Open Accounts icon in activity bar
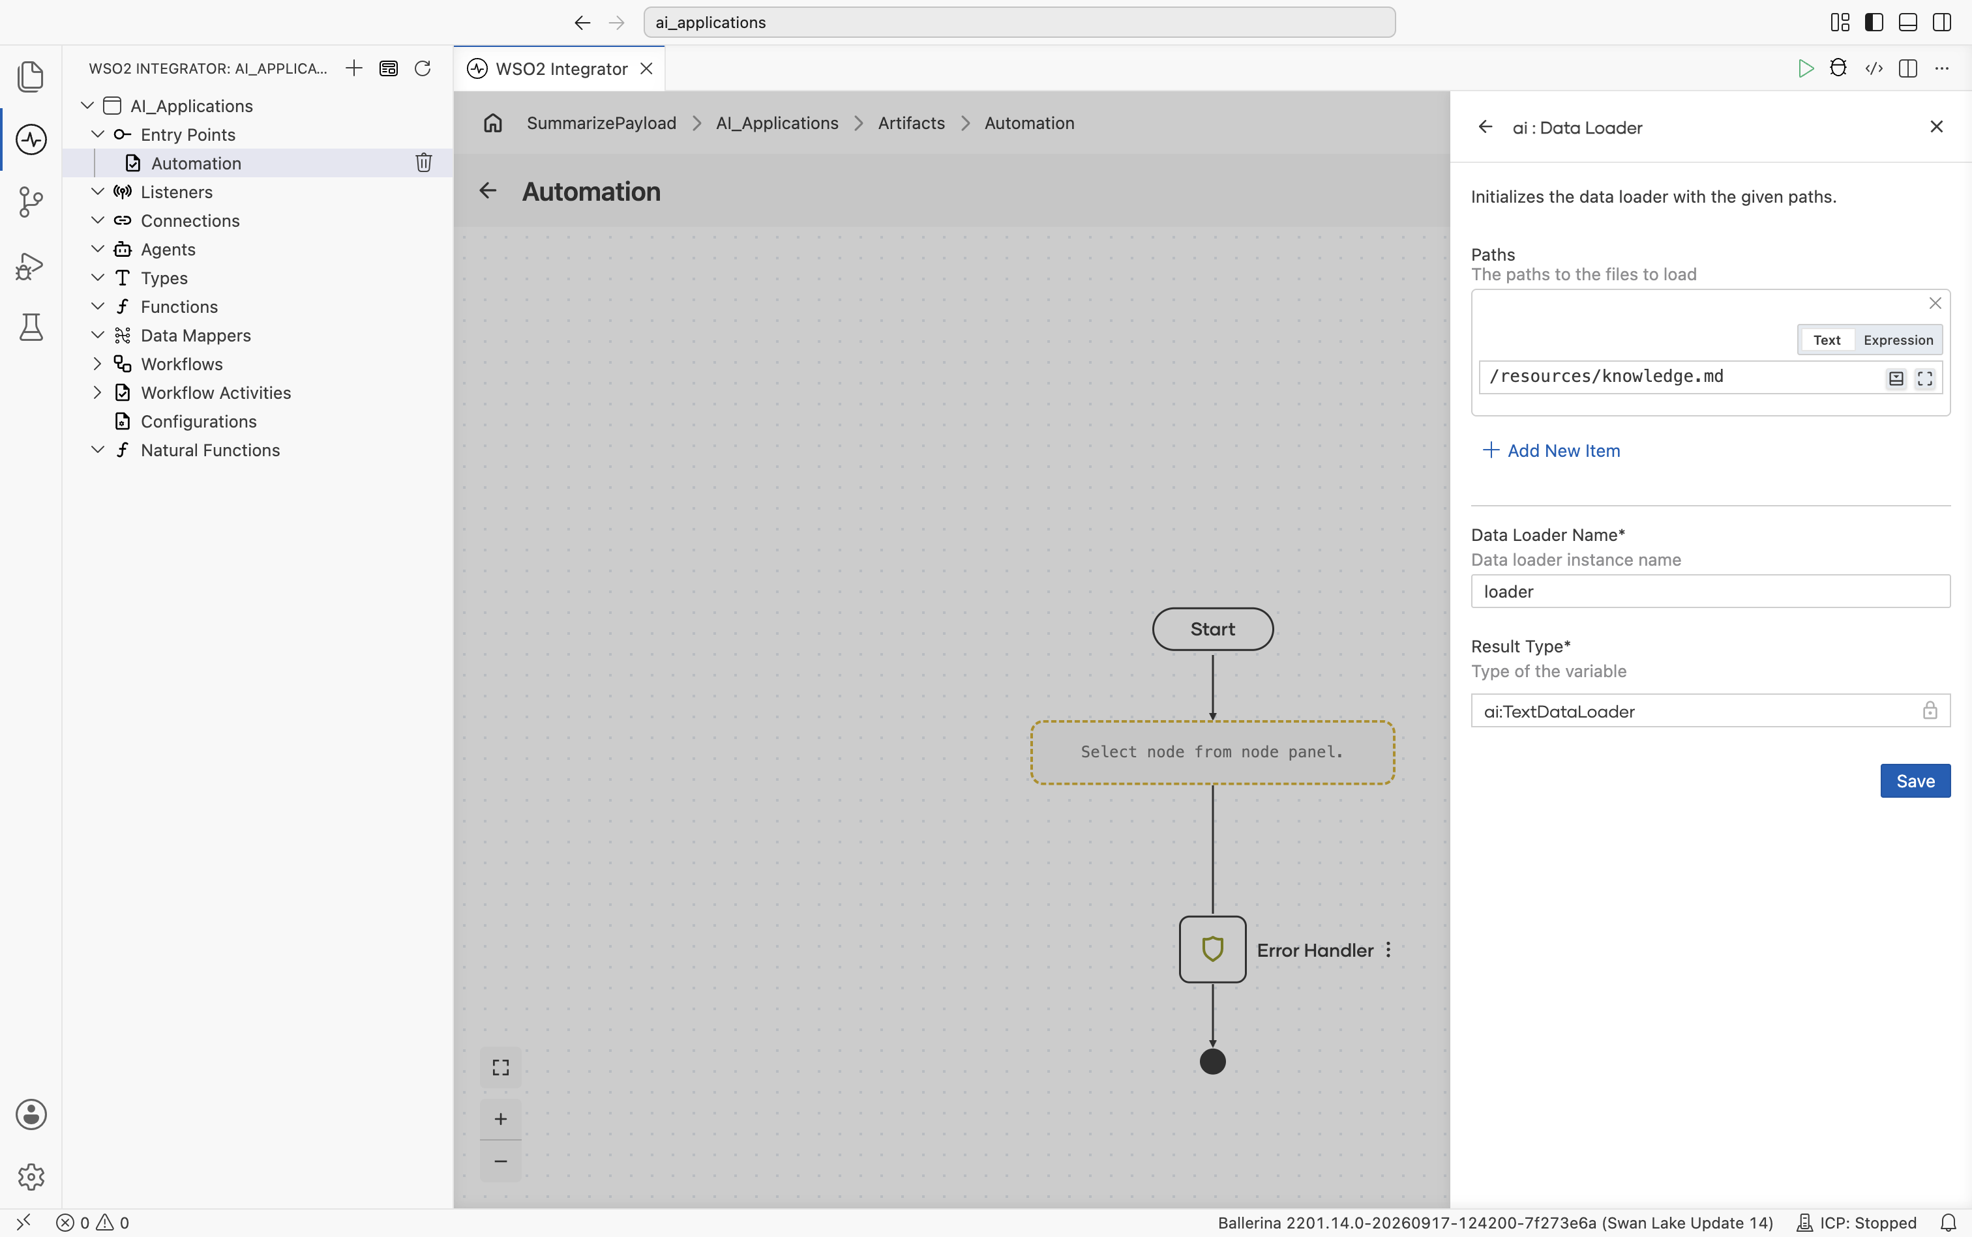The image size is (1972, 1237). [31, 1114]
